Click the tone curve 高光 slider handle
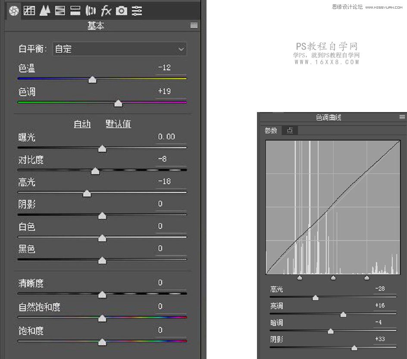This screenshot has width=407, height=359. click(315, 297)
